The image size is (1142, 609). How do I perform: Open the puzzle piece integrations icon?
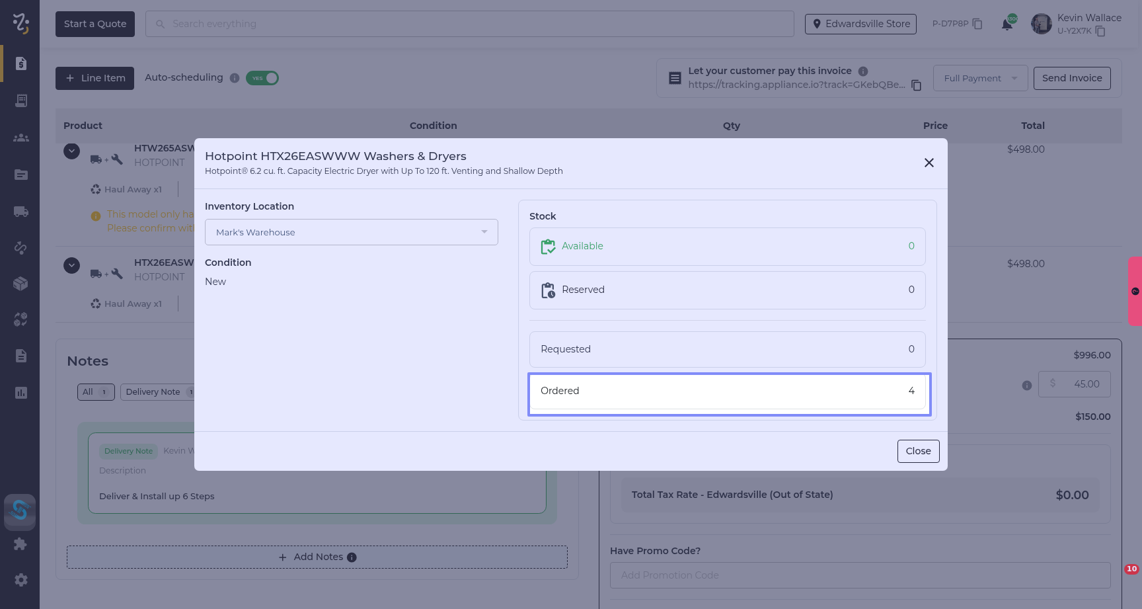[21, 544]
